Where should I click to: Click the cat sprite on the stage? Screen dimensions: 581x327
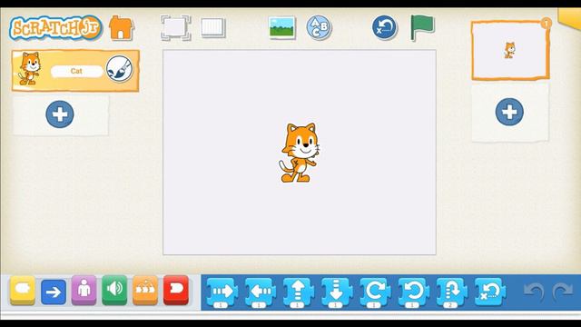(300, 153)
